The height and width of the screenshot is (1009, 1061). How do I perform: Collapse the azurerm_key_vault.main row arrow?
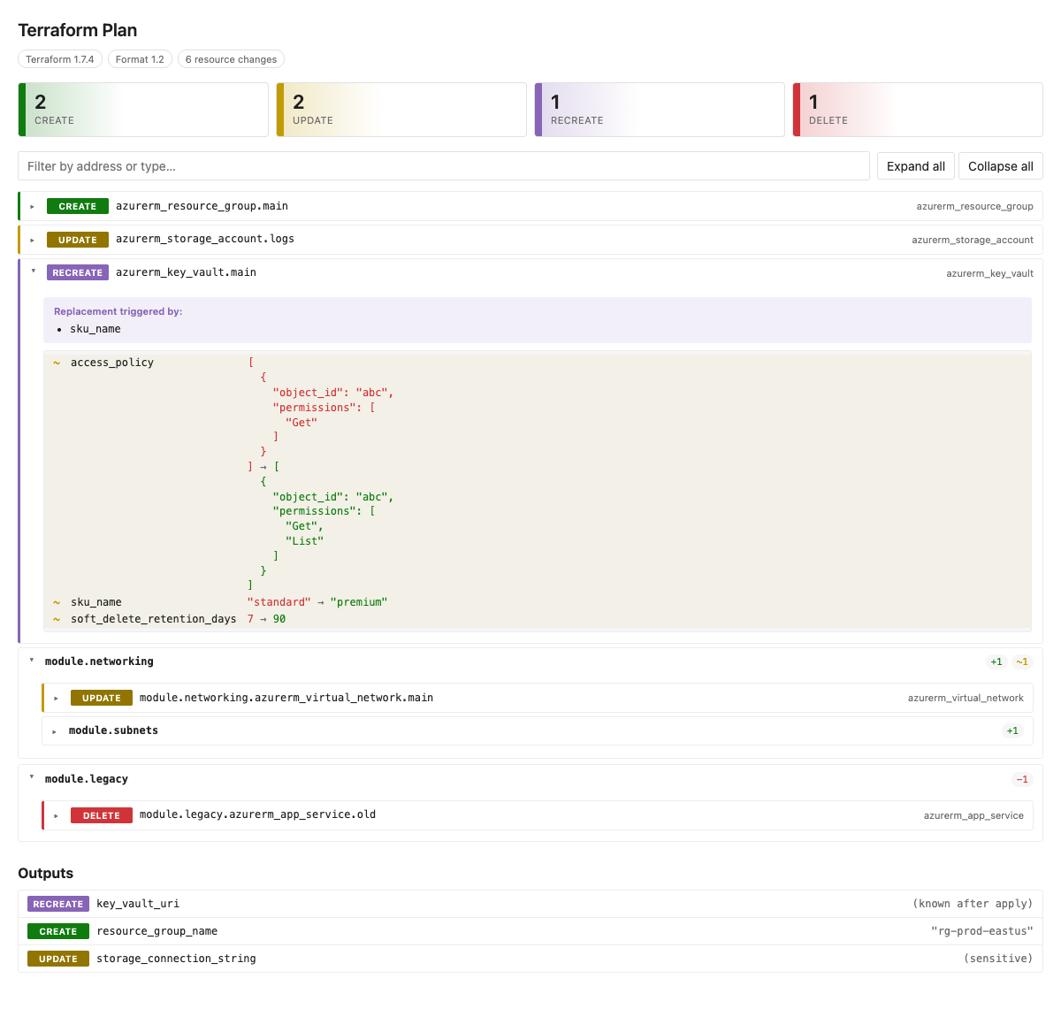pyautogui.click(x=34, y=271)
